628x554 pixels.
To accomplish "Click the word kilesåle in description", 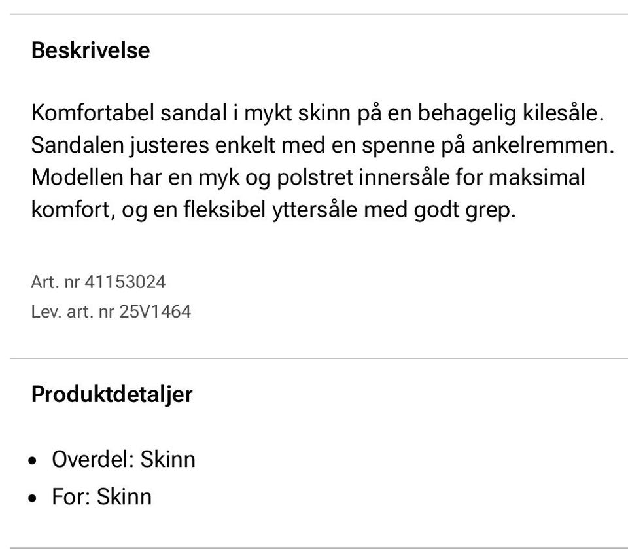I will pos(560,113).
